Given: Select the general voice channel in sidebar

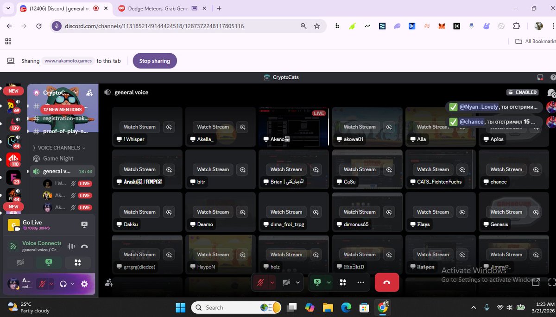Looking at the screenshot, I should [x=56, y=171].
